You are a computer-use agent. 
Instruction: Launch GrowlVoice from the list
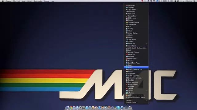click(136, 24)
